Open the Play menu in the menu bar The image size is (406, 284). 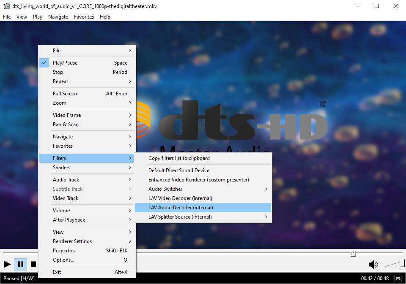(x=38, y=17)
